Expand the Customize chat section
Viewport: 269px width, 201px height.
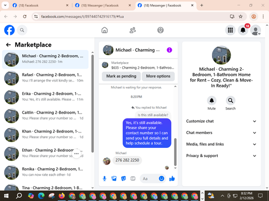(221, 121)
